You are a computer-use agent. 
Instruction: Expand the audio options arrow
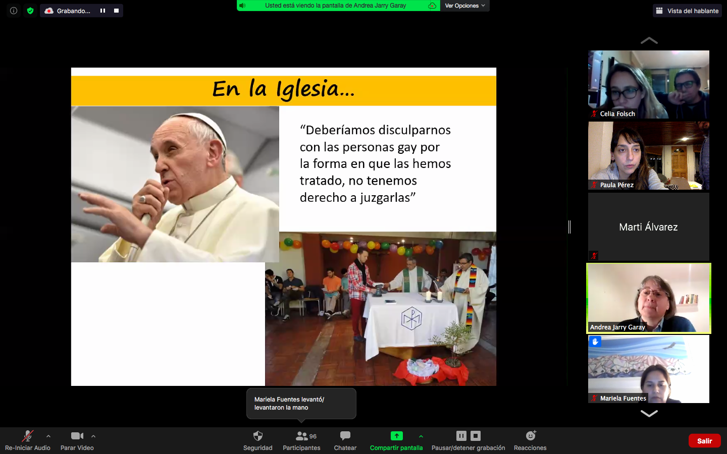coord(48,436)
